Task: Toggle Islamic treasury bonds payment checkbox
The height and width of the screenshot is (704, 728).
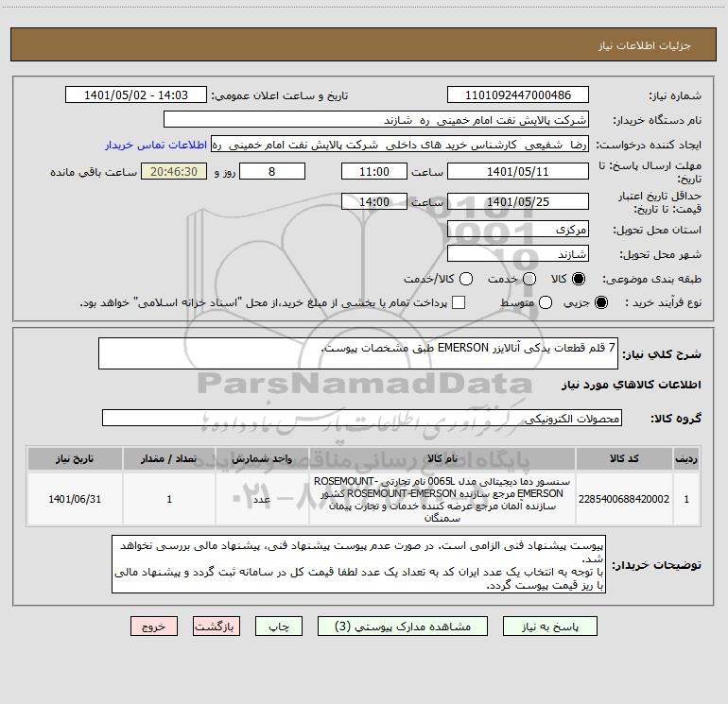Action: coord(459,302)
